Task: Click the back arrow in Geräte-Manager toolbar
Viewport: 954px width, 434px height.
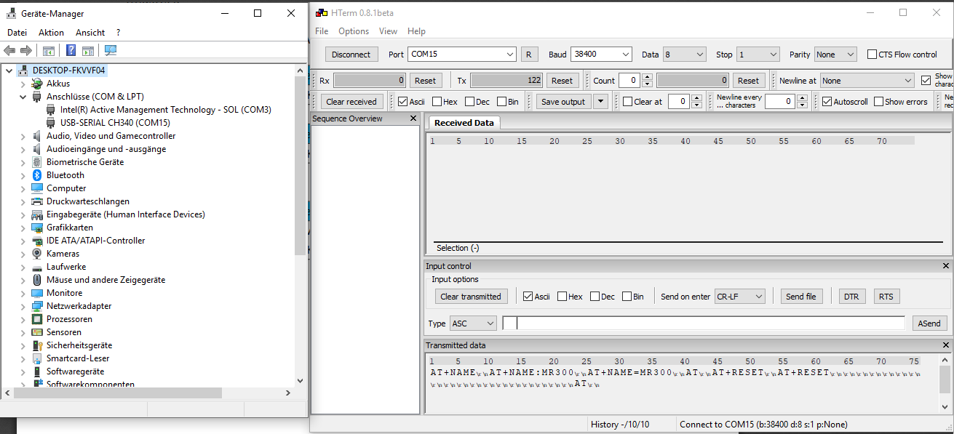Action: [x=9, y=50]
